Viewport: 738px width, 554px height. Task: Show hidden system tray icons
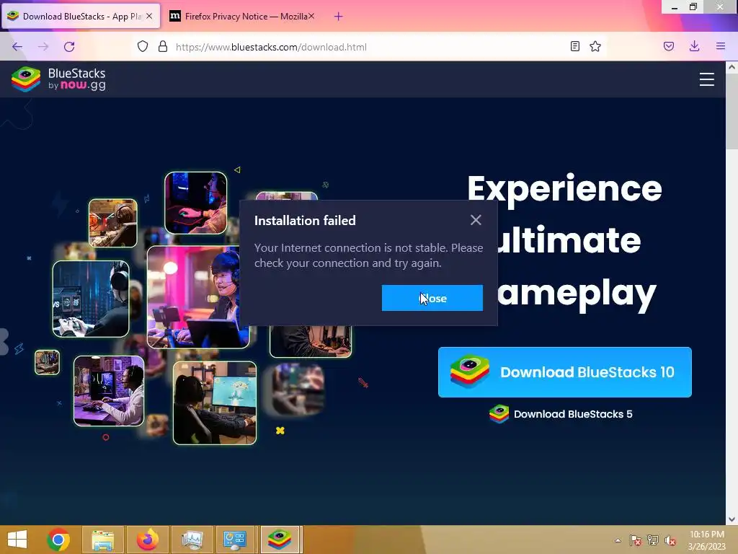tap(618, 540)
